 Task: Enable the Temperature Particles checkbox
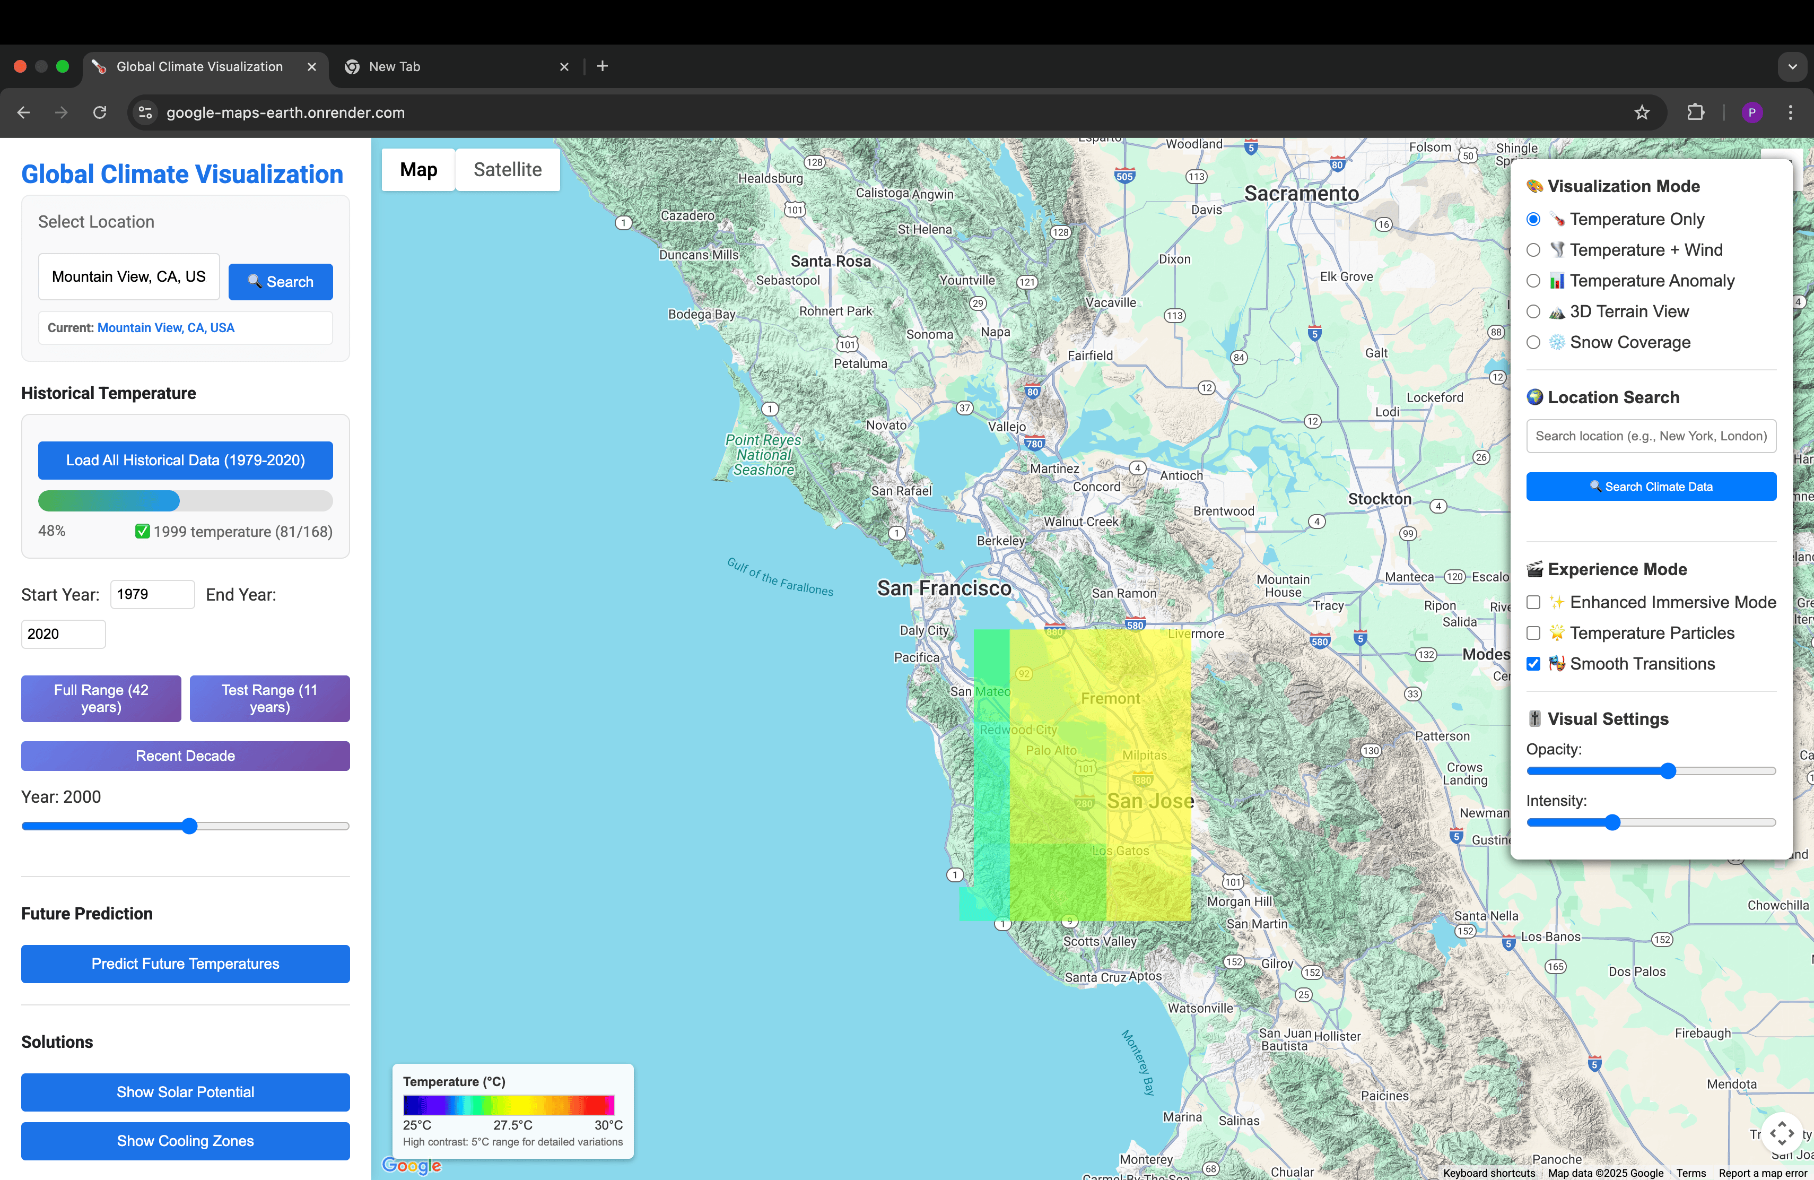[1533, 634]
